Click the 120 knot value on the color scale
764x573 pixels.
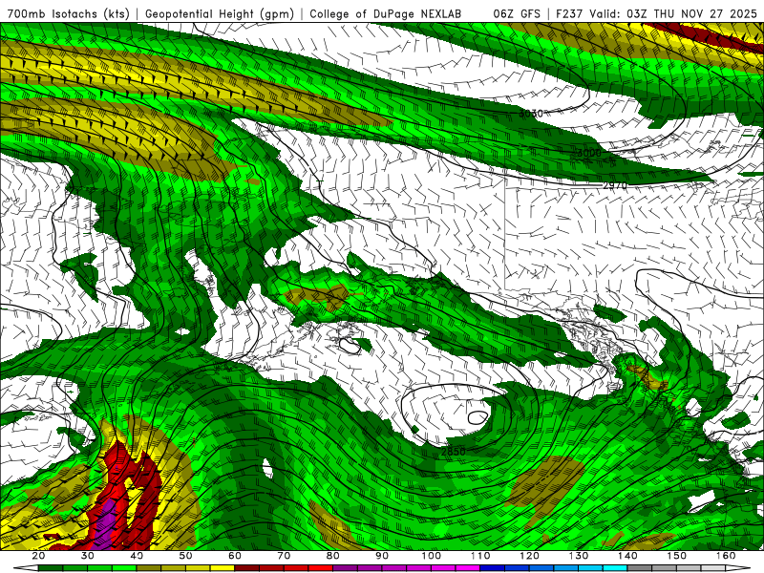pos(530,556)
